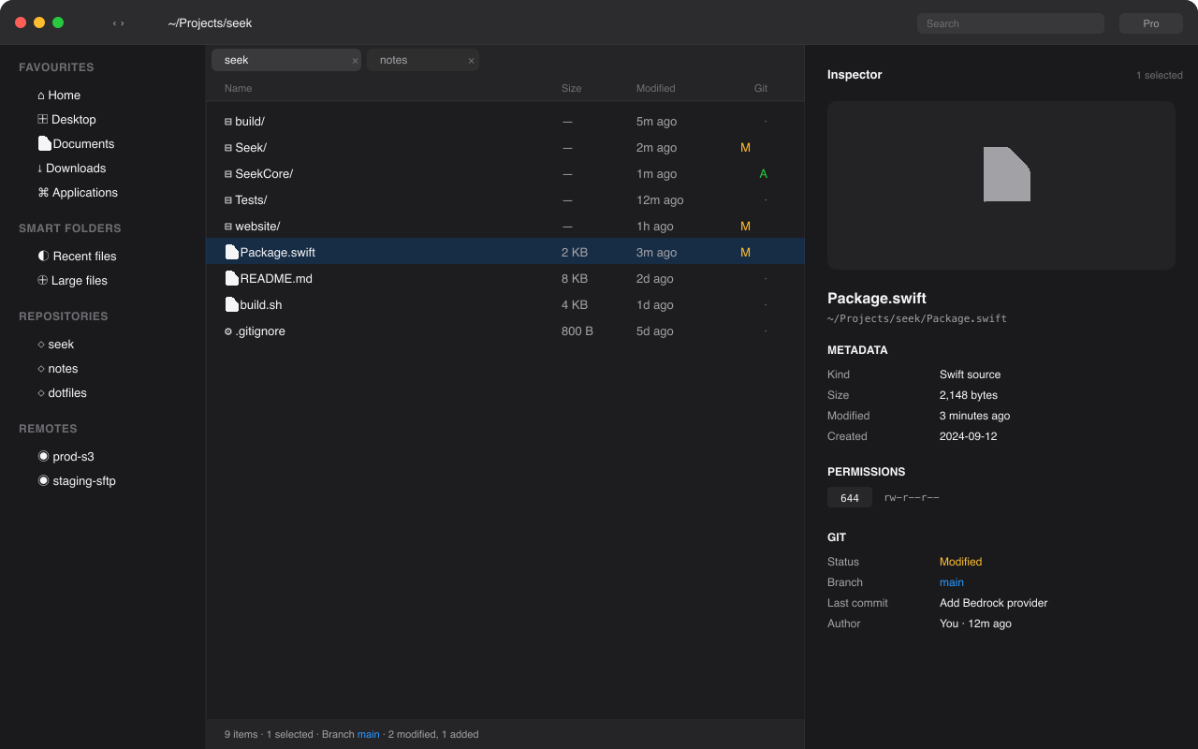Click the A git status of SeekCore/
Viewport: 1198px width, 749px height.
click(x=764, y=174)
